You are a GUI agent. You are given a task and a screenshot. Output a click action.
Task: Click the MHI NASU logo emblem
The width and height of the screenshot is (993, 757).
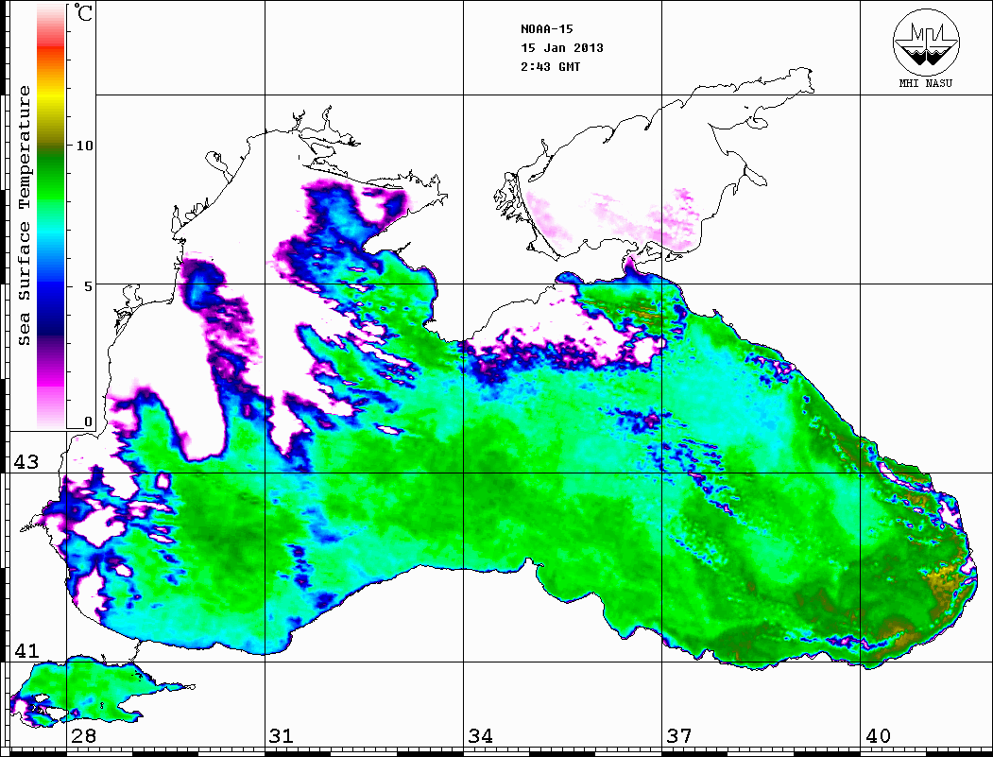(926, 42)
